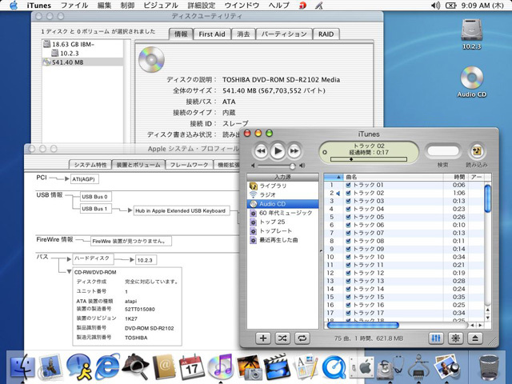Image resolution: width=512 pixels, height=384 pixels.
Task: Click the playback progress bar in iTunes display
Action: 369,159
